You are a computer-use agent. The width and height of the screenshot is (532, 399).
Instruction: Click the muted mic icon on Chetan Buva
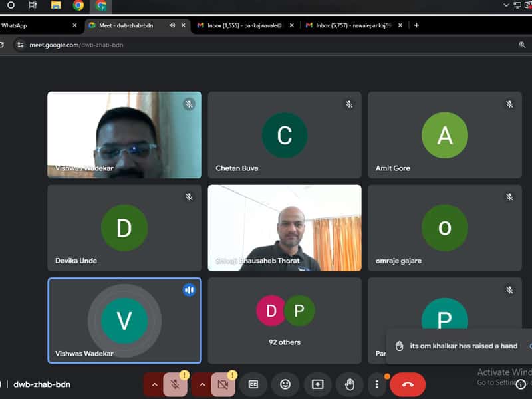point(349,104)
